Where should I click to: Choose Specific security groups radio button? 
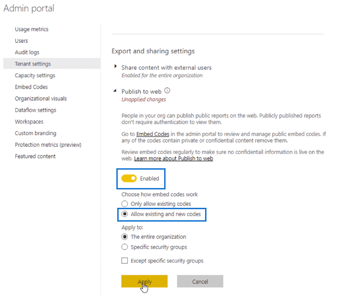click(125, 247)
